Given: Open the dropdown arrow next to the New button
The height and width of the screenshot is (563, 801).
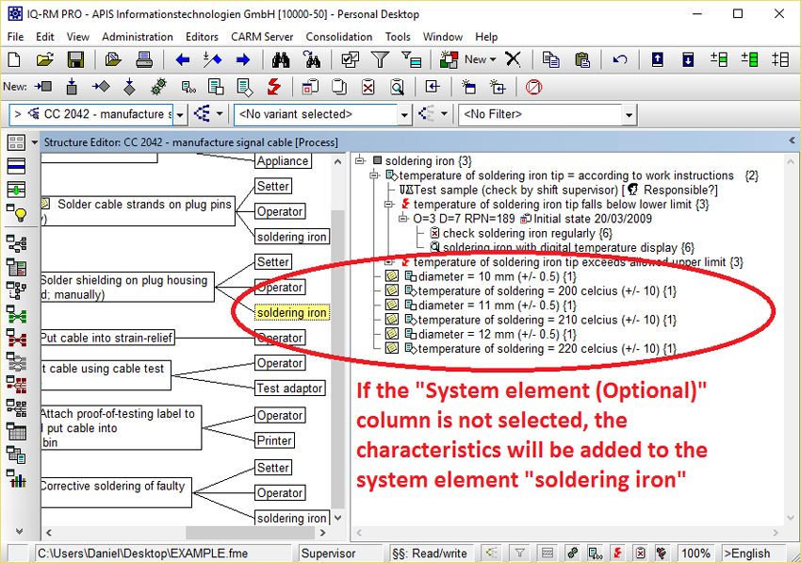Looking at the screenshot, I should click(493, 59).
